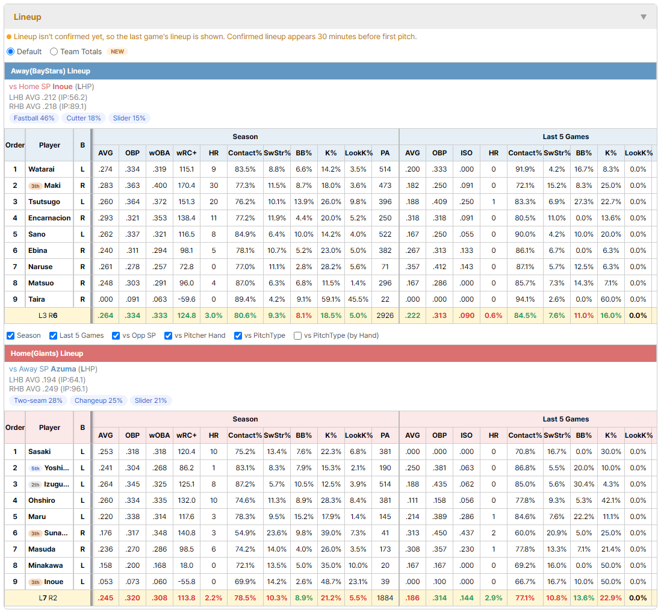Image resolution: width=661 pixels, height=613 pixels.
Task: Open away starter Azuma's link
Action: point(63,369)
